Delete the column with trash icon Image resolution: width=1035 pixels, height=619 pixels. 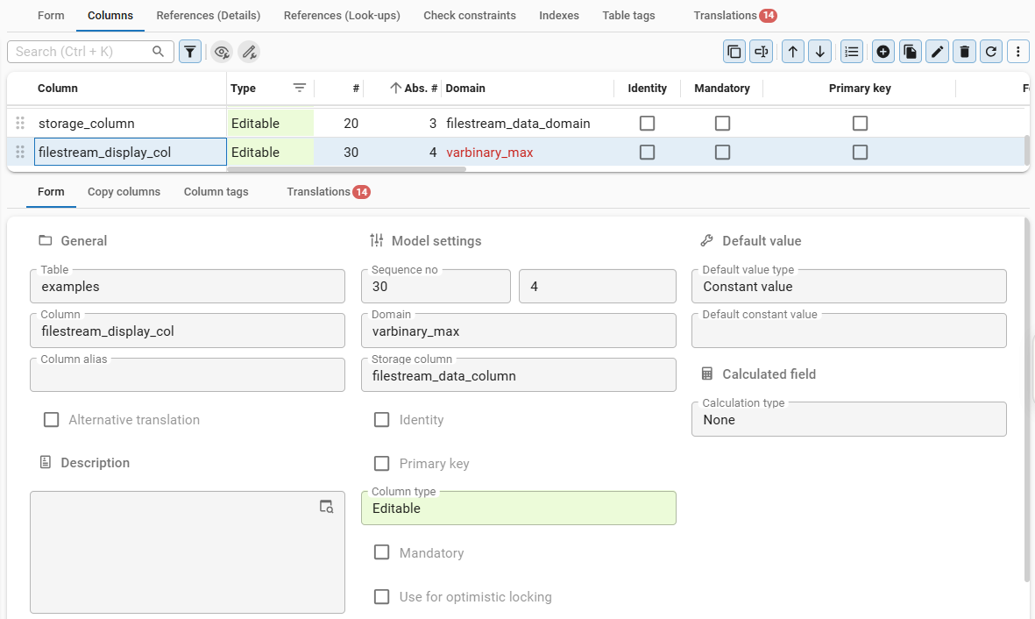tap(964, 52)
